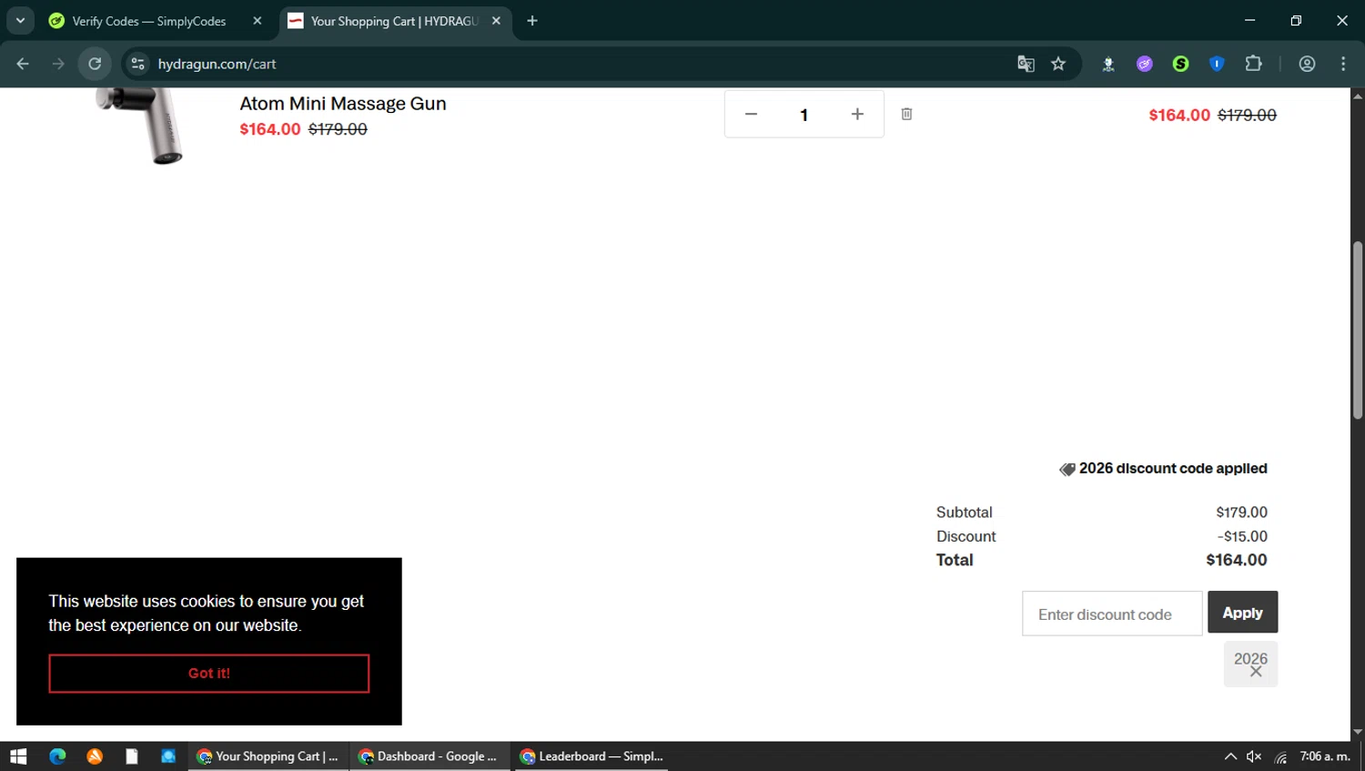Open the clock showing 7:06 a. m.
The image size is (1365, 771).
tap(1325, 756)
